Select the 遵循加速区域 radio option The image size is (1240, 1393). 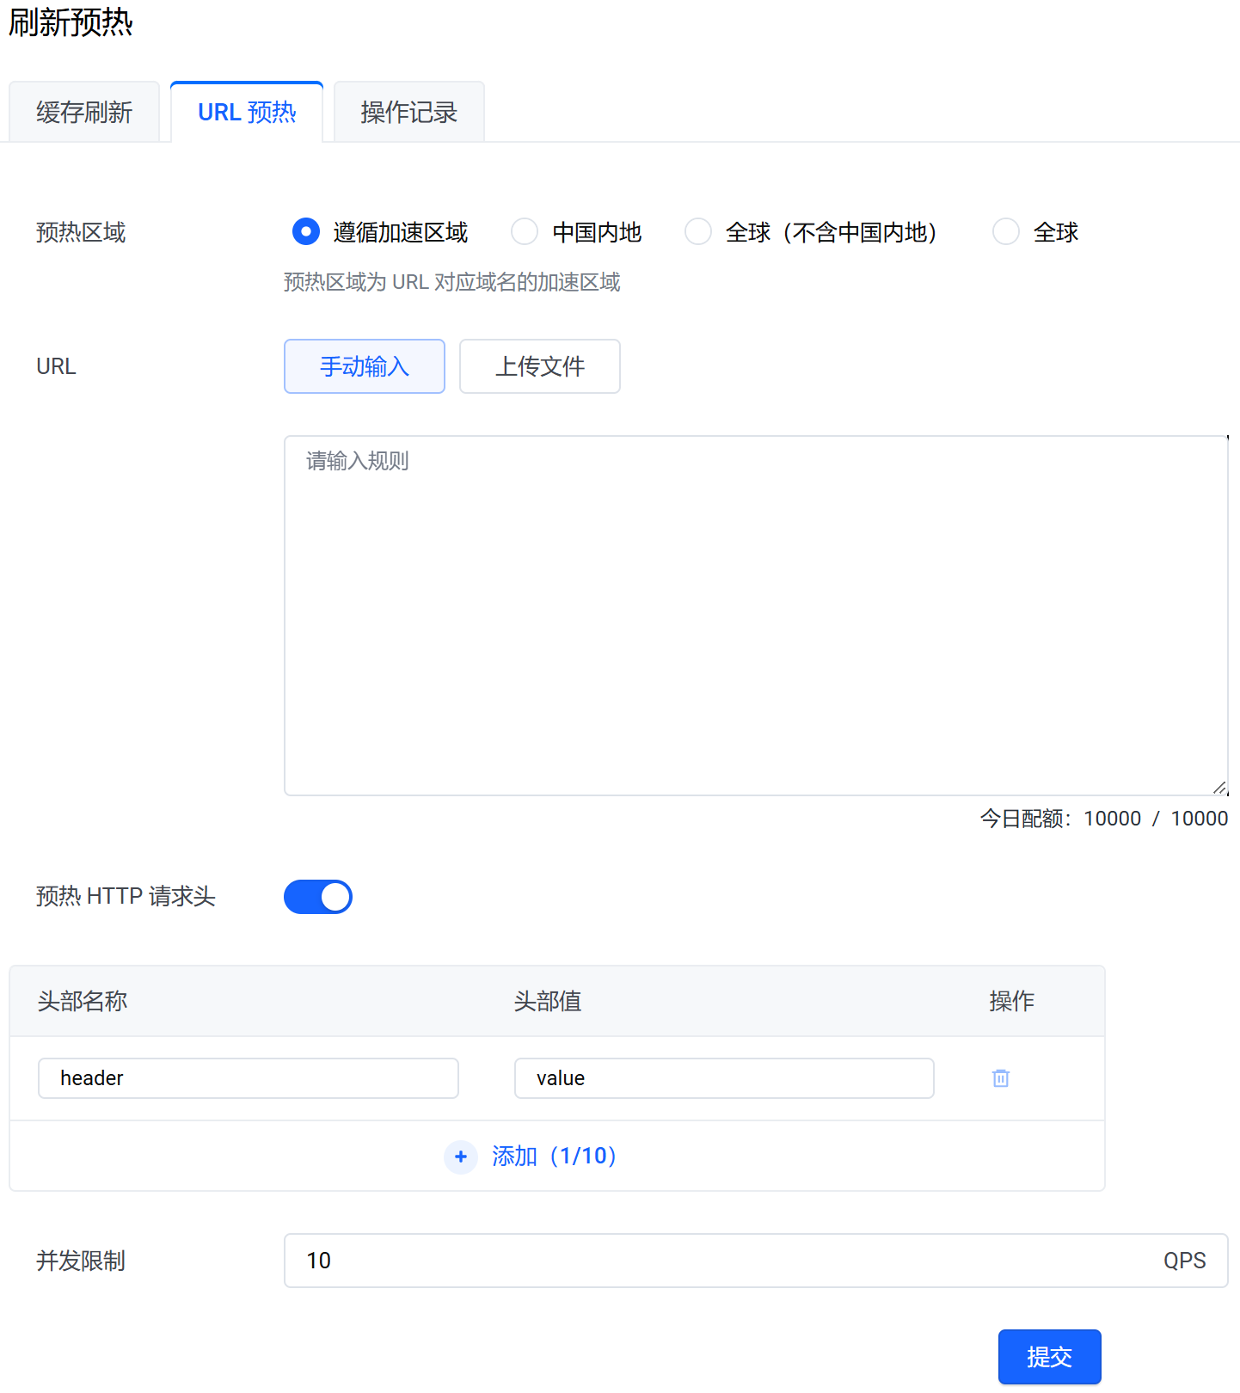click(306, 232)
